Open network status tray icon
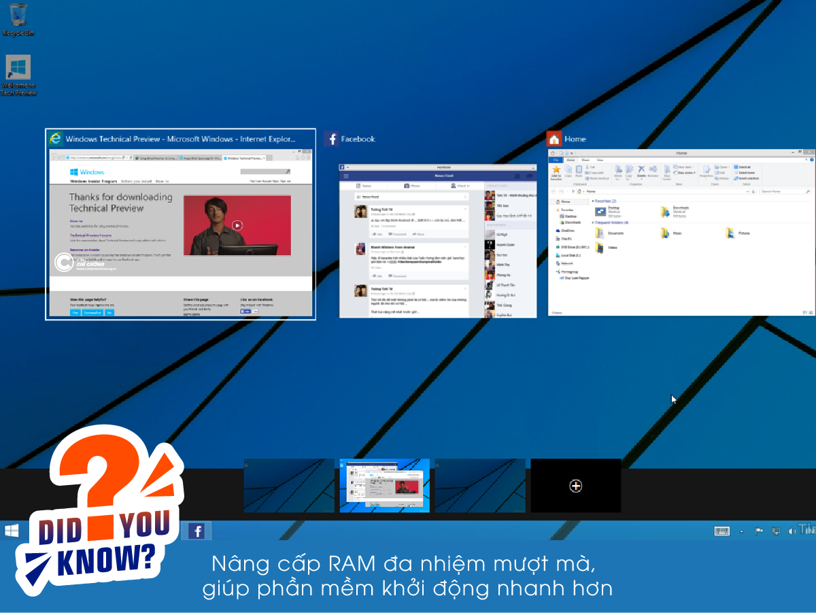Image resolution: width=816 pixels, height=613 pixels. (776, 531)
